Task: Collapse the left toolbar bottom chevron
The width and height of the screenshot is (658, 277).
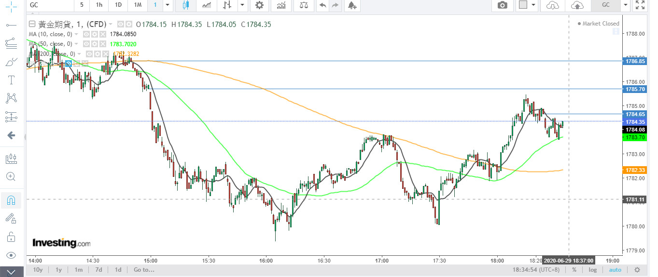Action: pyautogui.click(x=11, y=272)
